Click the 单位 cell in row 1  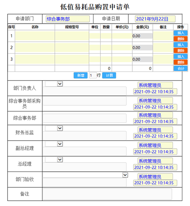95,36
